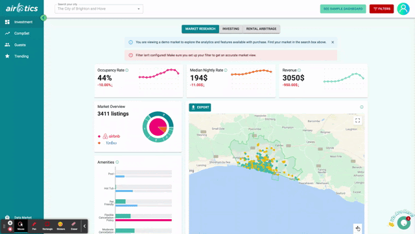Click the city search field's dropdown arrow

[x=138, y=9]
